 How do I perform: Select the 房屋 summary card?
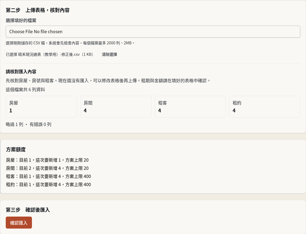click(x=41, y=107)
